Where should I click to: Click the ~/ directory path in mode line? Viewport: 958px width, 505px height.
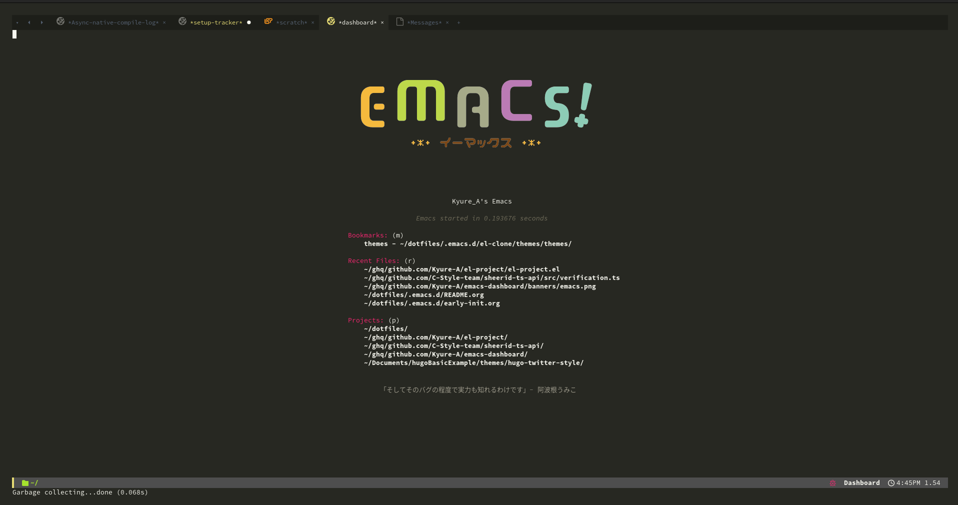[x=34, y=483]
